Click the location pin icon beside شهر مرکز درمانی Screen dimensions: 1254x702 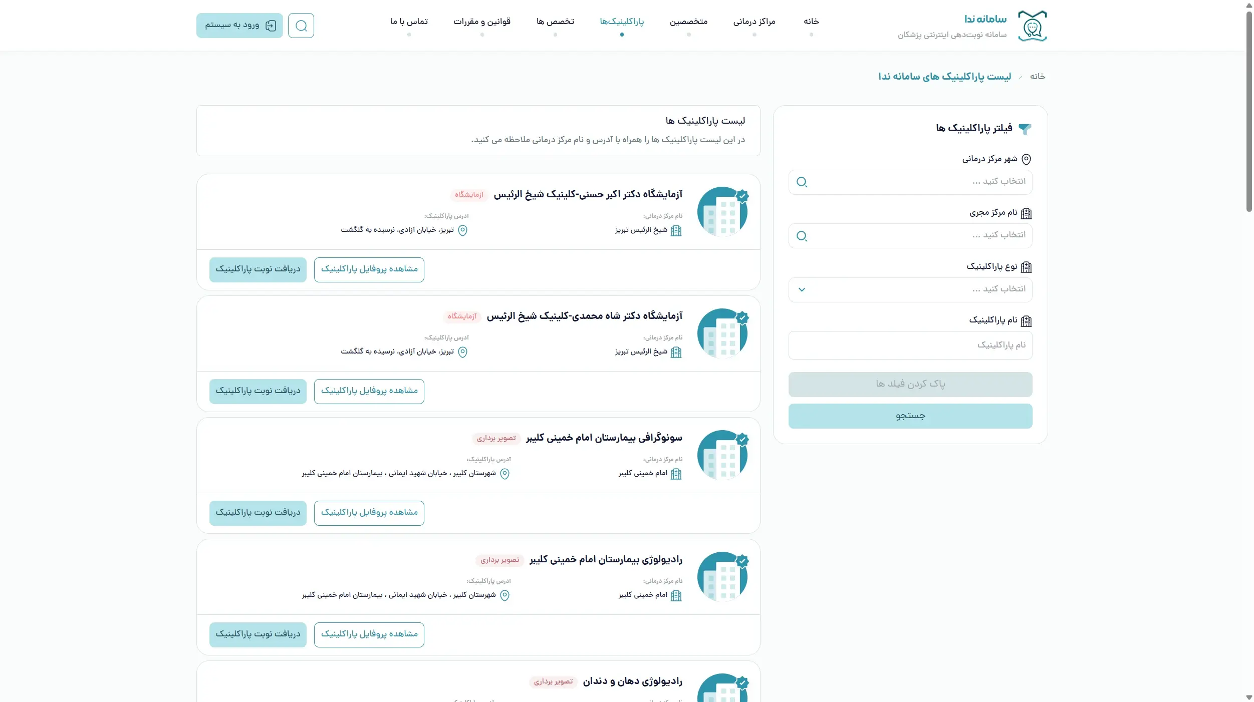(1026, 159)
